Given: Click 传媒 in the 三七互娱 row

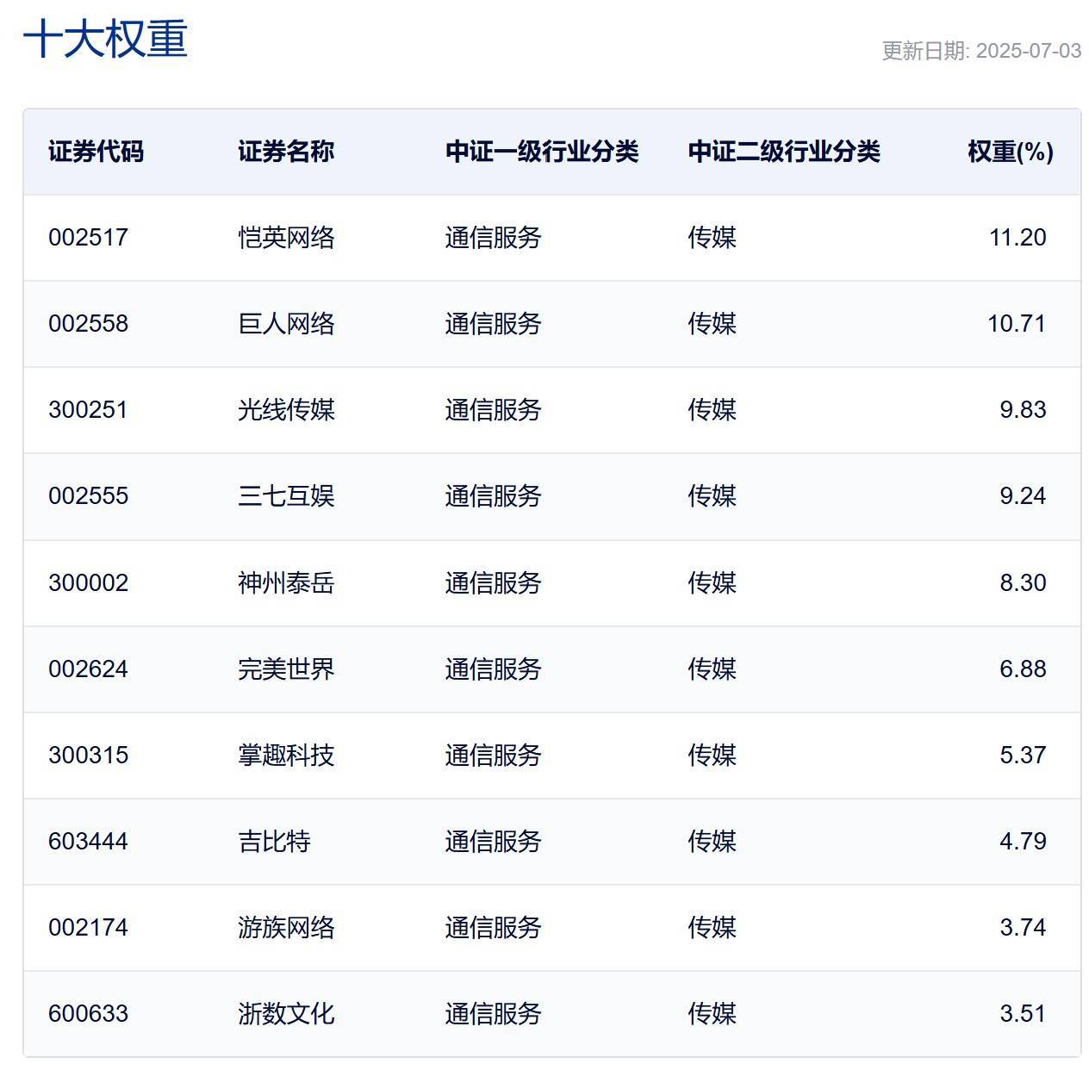Looking at the screenshot, I should point(712,496).
